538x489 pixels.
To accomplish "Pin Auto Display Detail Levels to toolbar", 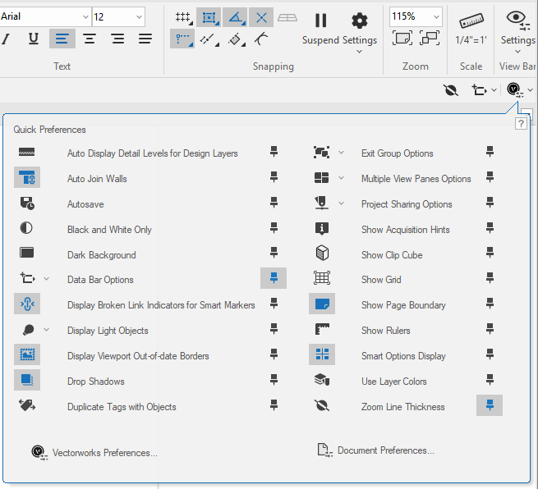I will tap(274, 152).
